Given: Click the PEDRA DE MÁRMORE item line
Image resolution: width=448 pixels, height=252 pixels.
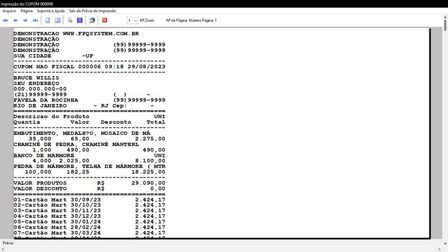Looking at the screenshot, I should (x=90, y=166).
